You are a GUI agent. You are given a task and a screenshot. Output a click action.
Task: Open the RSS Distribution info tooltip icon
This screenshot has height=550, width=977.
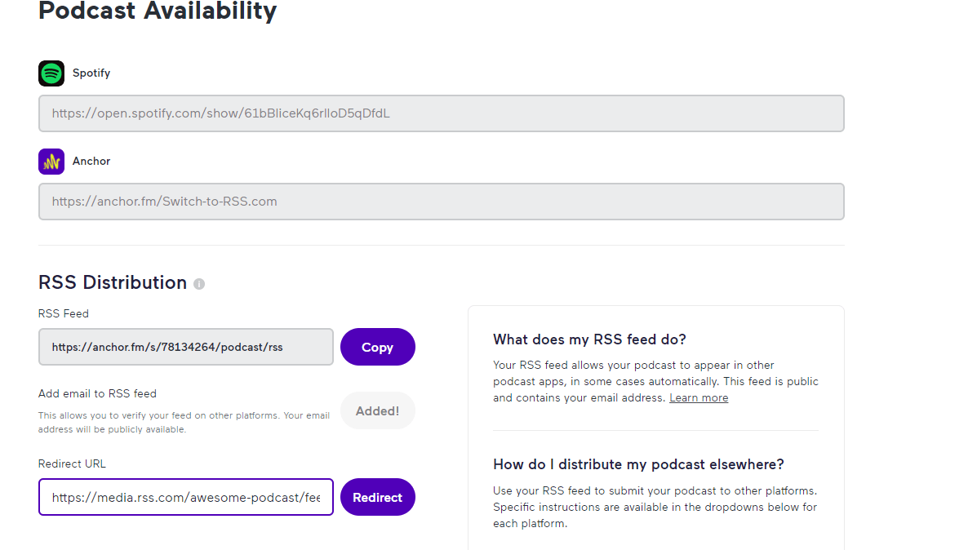[x=199, y=284]
